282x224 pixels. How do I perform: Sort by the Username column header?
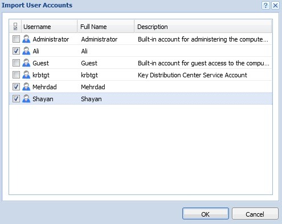pos(50,27)
